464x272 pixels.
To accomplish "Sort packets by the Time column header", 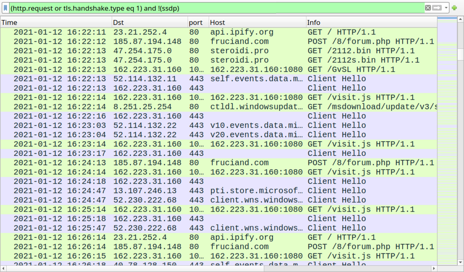I will click(x=56, y=22).
